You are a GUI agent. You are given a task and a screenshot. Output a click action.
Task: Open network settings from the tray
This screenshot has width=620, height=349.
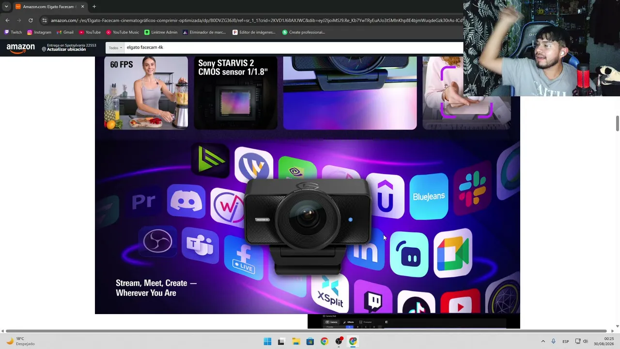coord(578,341)
